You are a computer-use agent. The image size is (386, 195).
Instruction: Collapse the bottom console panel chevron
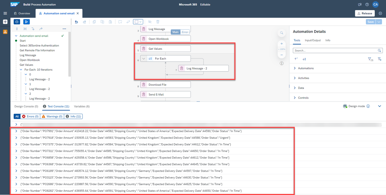pyautogui.click(x=380, y=106)
